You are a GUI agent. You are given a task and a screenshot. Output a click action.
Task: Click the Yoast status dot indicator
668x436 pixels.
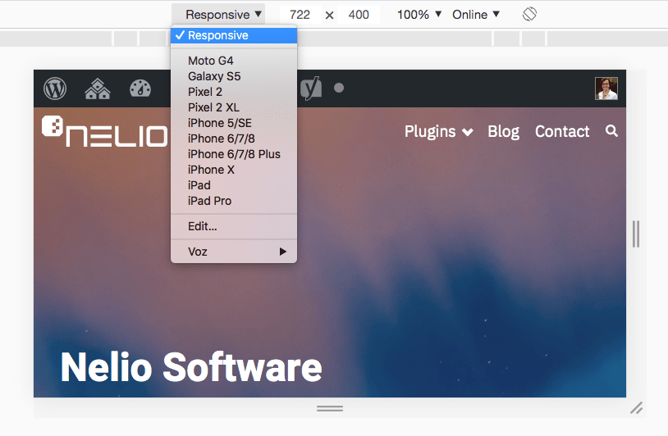click(339, 88)
